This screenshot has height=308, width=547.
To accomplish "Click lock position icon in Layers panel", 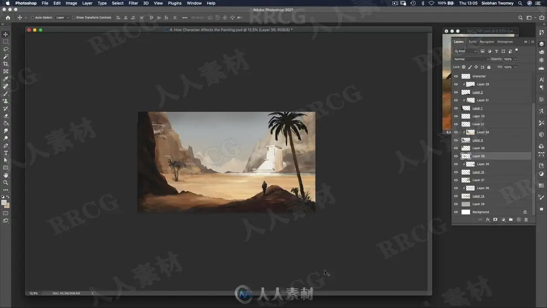I will click(x=476, y=67).
